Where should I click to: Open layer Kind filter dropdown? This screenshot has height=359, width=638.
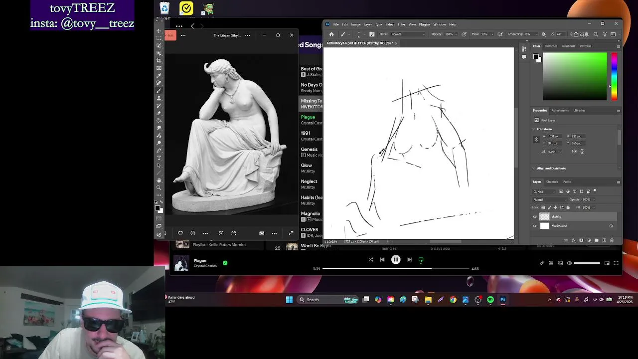click(x=544, y=191)
